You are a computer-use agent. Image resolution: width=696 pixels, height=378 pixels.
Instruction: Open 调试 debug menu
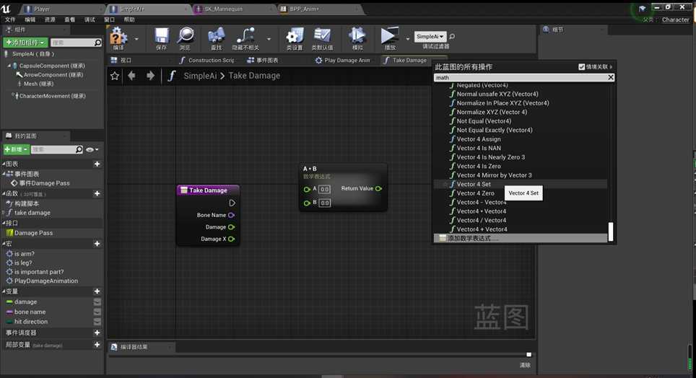click(x=90, y=19)
